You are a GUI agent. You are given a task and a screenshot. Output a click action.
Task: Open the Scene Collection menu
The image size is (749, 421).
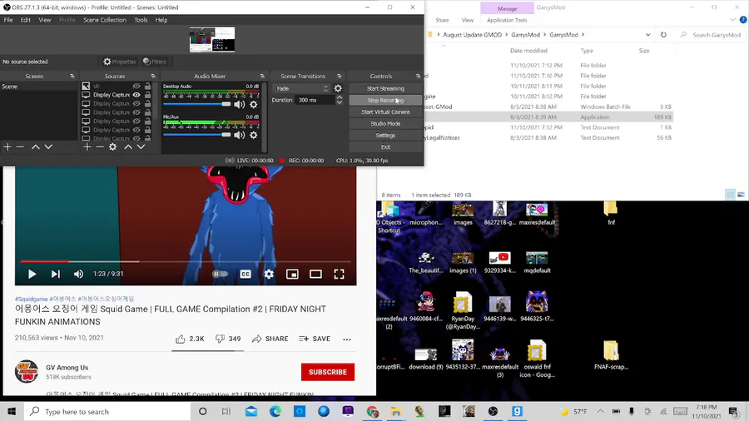pyautogui.click(x=105, y=20)
